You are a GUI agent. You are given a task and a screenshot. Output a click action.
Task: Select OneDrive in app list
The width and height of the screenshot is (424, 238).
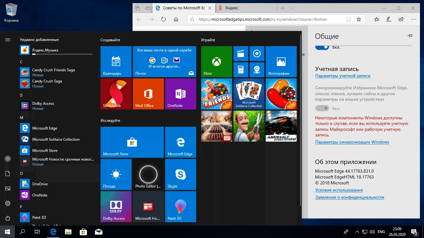pyautogui.click(x=56, y=184)
